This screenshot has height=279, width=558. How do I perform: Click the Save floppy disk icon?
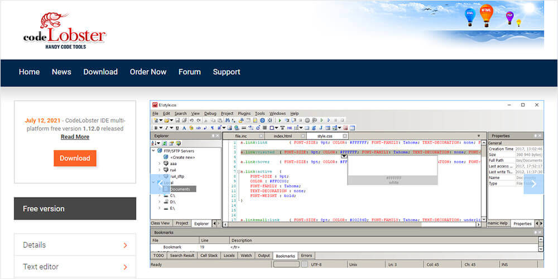pyautogui.click(x=177, y=121)
